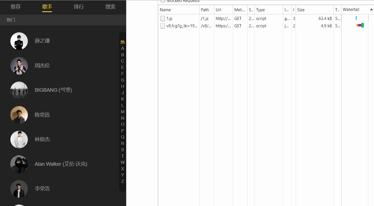
Task: Select singer name BIGBANG (빅뱅)
Action: coord(53,90)
